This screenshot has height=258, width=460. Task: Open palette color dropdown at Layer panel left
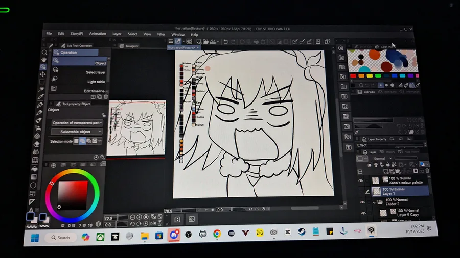point(362,159)
